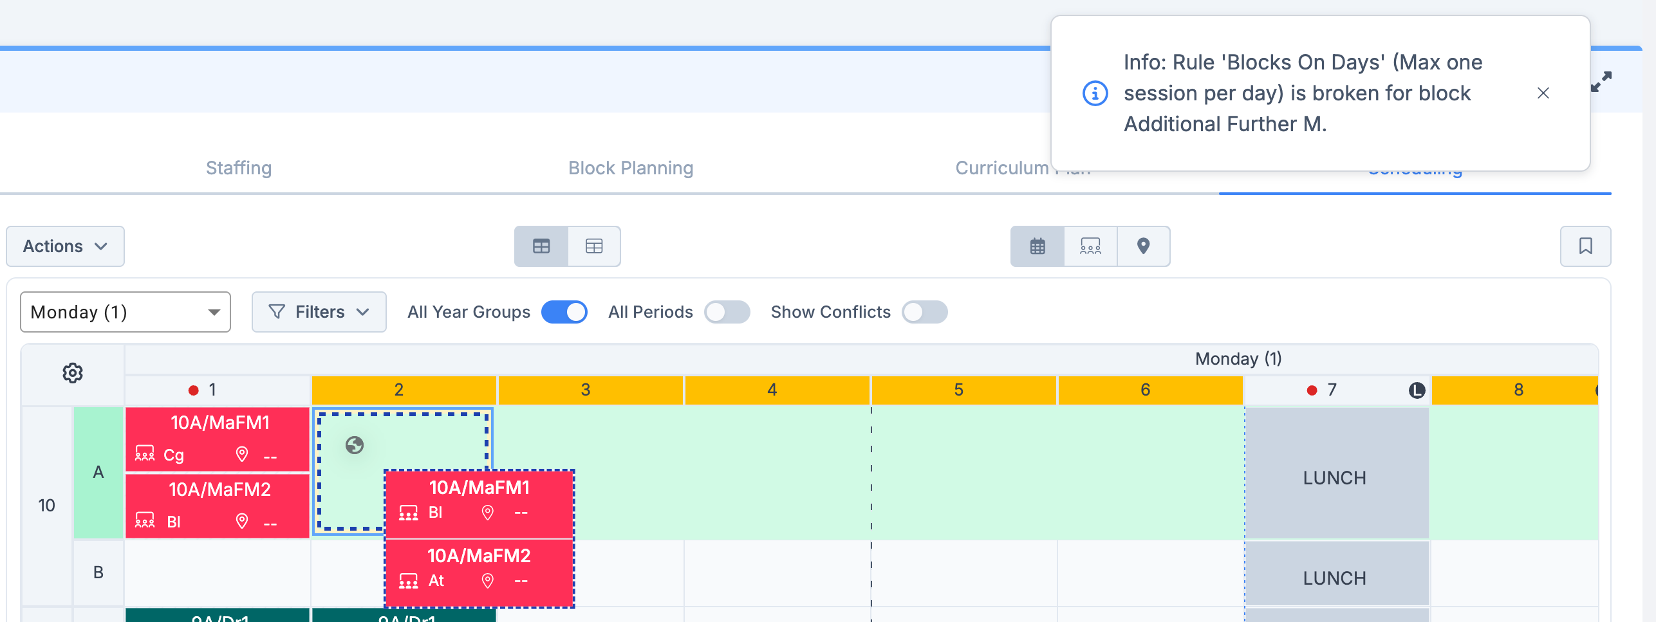The image size is (1656, 622).
Task: Open the Actions dropdown menu
Action: point(65,246)
